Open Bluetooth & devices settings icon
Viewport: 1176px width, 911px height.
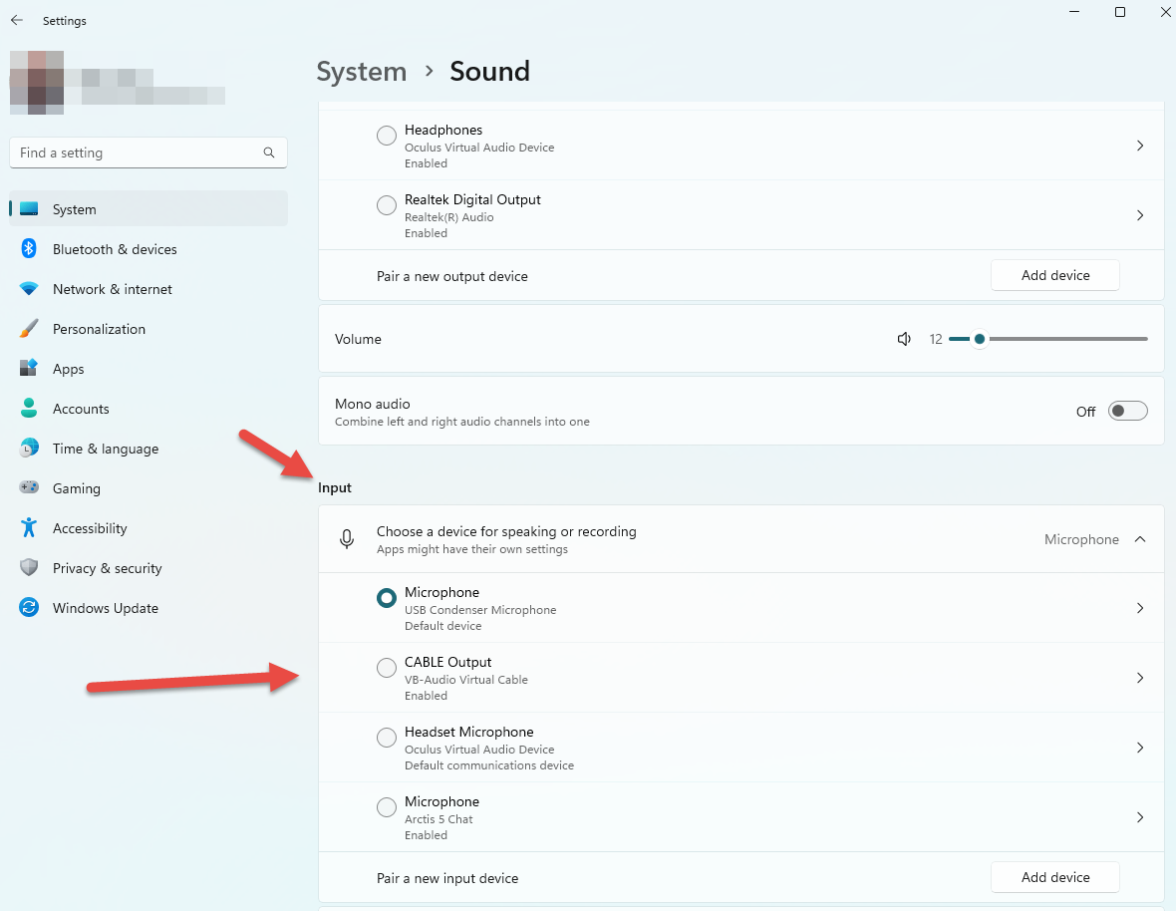[28, 249]
